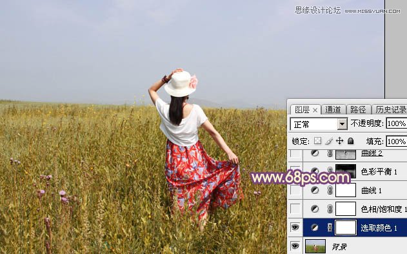Click the 填充: label
407x254 pixels.
[x=375, y=142]
